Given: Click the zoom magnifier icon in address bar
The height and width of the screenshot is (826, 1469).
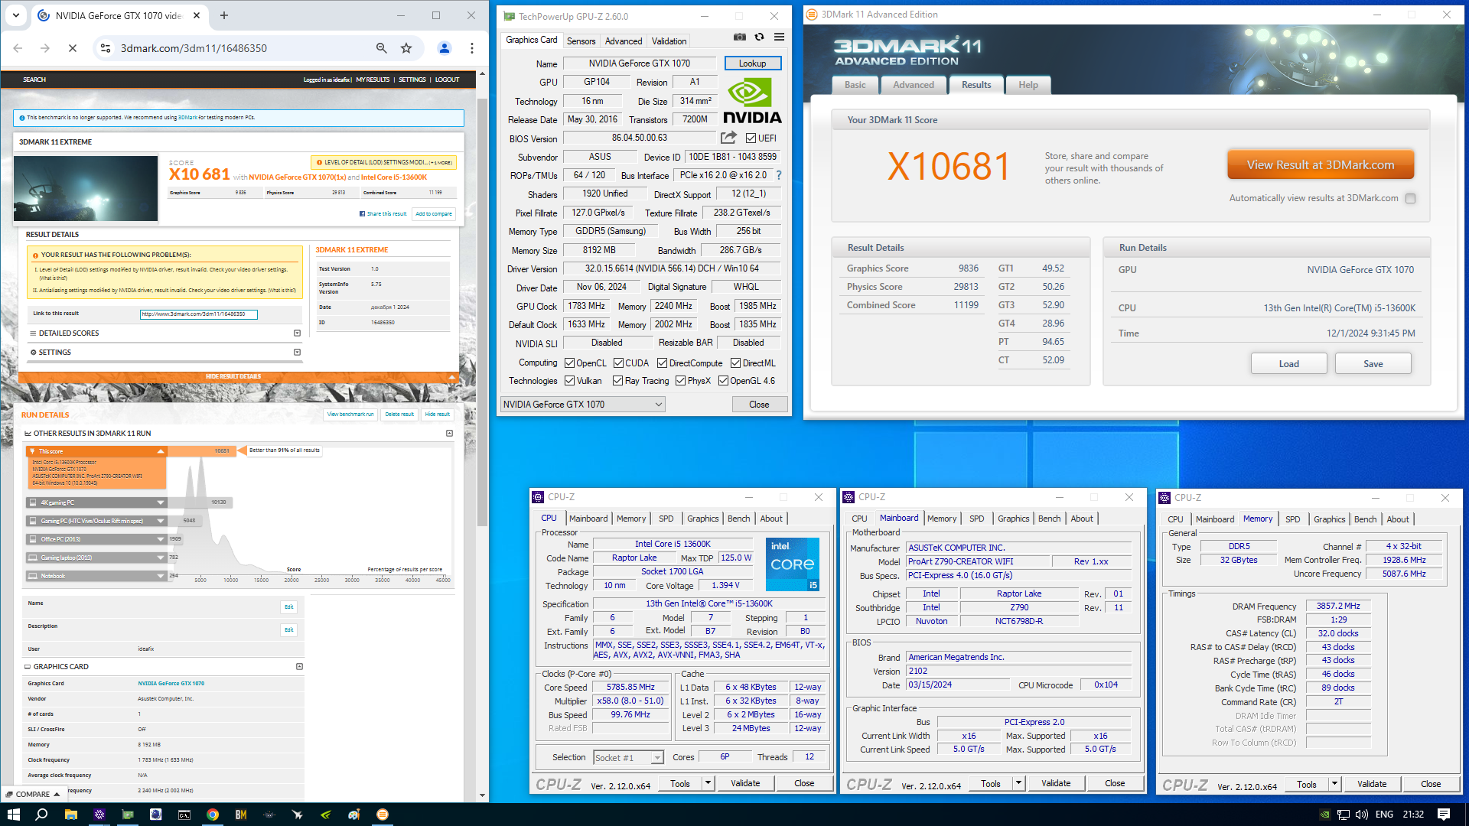Looking at the screenshot, I should [381, 48].
